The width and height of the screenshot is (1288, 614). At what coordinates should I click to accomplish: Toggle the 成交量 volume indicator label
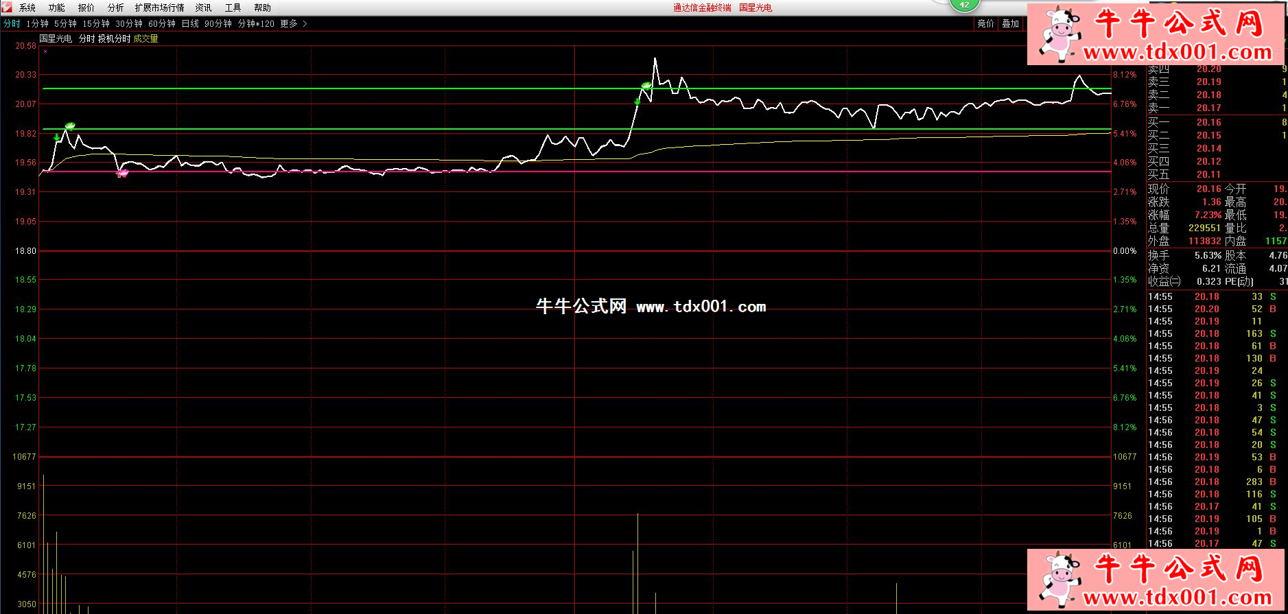pyautogui.click(x=145, y=38)
